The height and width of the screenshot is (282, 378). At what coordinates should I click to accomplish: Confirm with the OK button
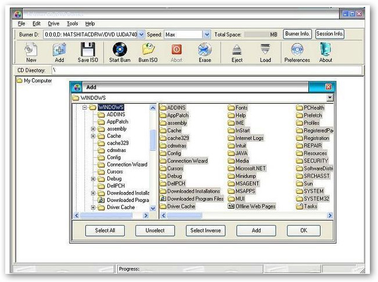click(304, 230)
